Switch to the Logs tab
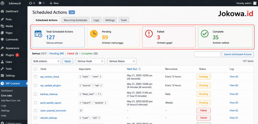Screen dimensions: 258x124 96,20
